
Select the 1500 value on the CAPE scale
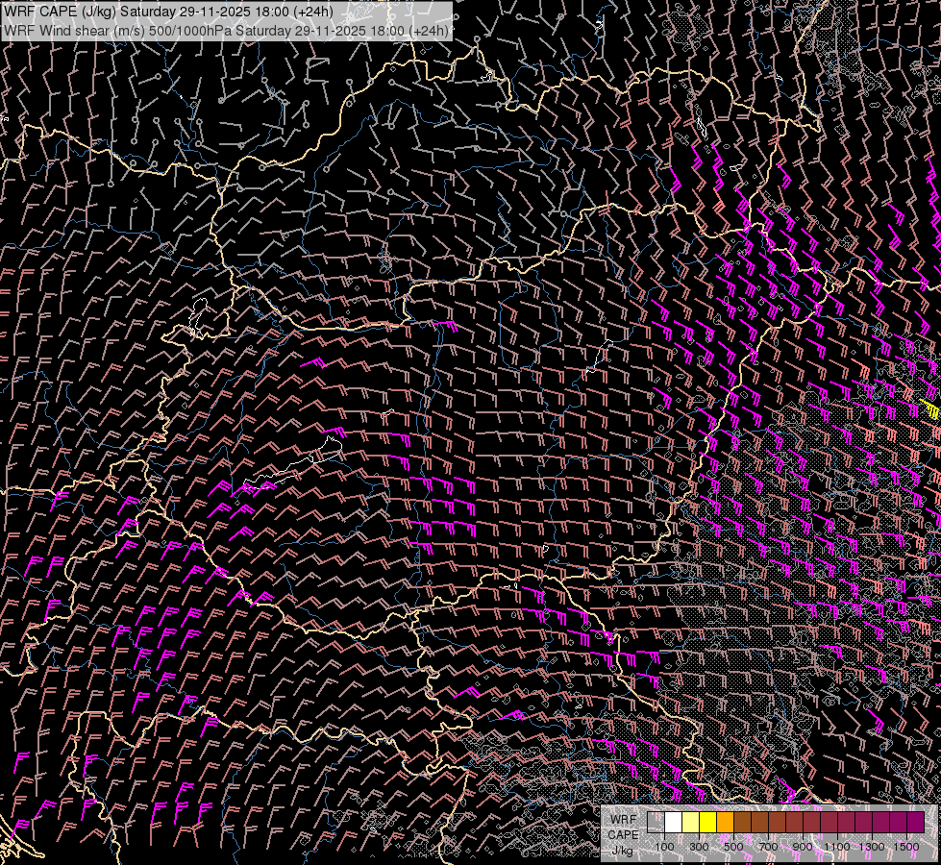click(906, 846)
